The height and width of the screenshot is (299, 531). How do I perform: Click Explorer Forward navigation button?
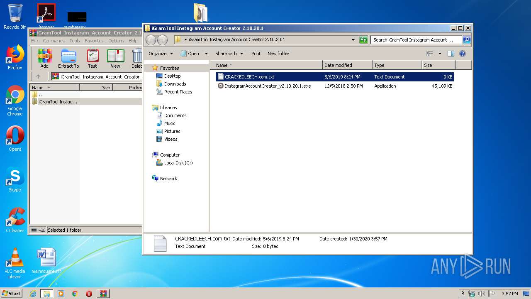click(x=162, y=40)
